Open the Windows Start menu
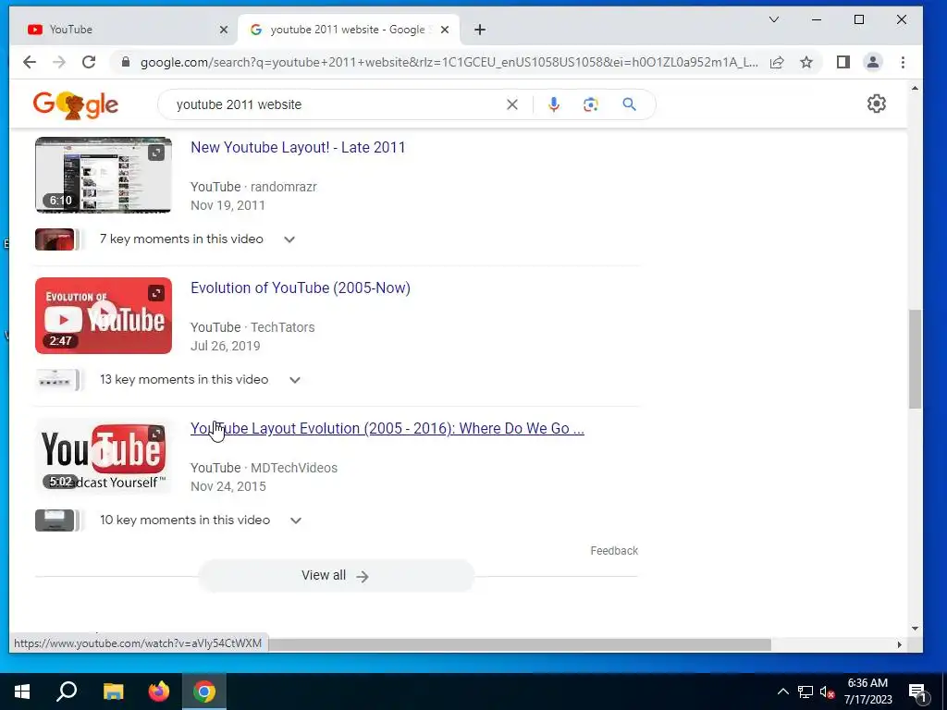The width and height of the screenshot is (947, 710). click(22, 692)
